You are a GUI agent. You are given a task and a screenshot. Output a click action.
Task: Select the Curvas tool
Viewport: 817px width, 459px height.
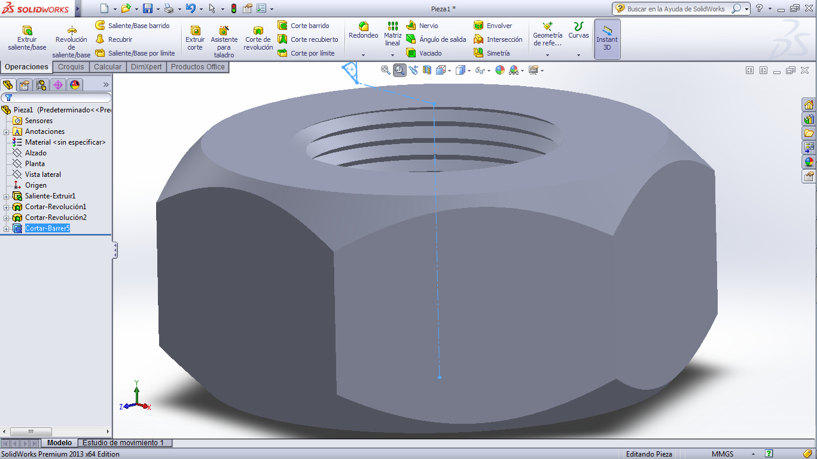578,30
